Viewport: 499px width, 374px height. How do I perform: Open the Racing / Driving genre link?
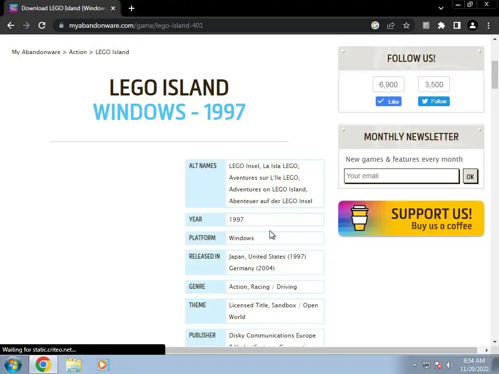pos(274,286)
